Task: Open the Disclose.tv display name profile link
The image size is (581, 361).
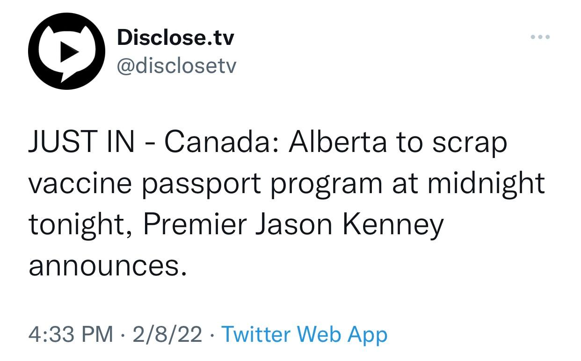Action: [175, 37]
